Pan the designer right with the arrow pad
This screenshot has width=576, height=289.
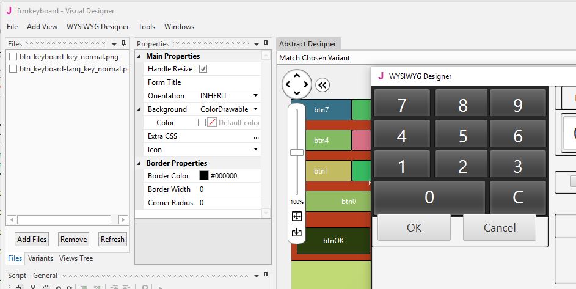[305, 84]
